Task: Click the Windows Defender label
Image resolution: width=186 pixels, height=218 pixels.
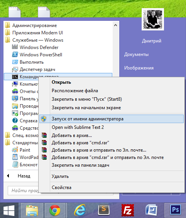Action: 39,47
